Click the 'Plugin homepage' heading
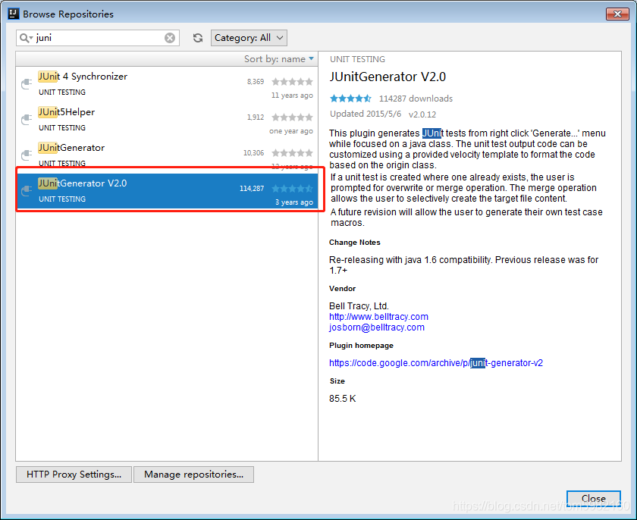The width and height of the screenshot is (637, 520). pos(361,346)
